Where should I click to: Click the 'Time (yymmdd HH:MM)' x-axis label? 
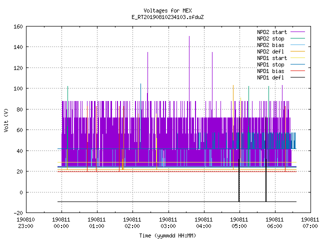point(167,235)
